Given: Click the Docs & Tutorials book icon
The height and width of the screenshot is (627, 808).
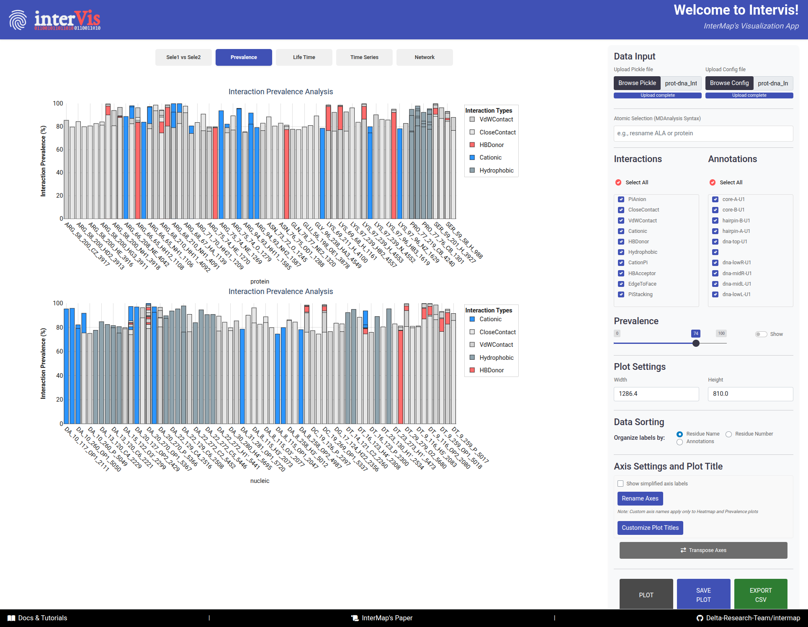Looking at the screenshot, I should [x=11, y=618].
